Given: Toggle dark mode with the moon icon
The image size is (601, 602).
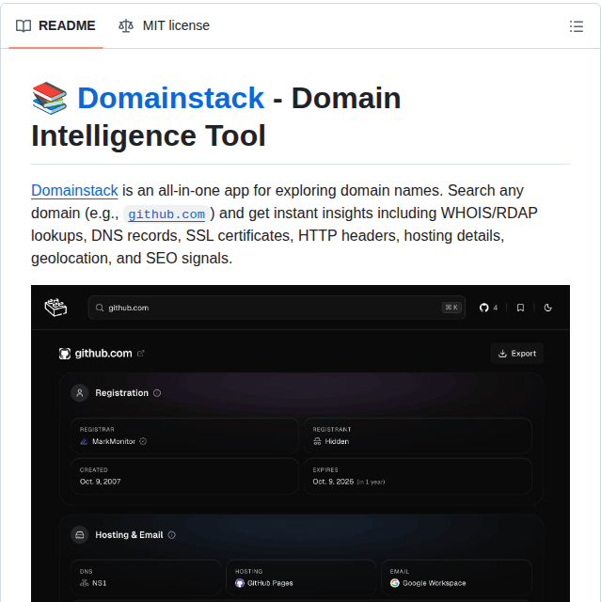Looking at the screenshot, I should click(548, 308).
